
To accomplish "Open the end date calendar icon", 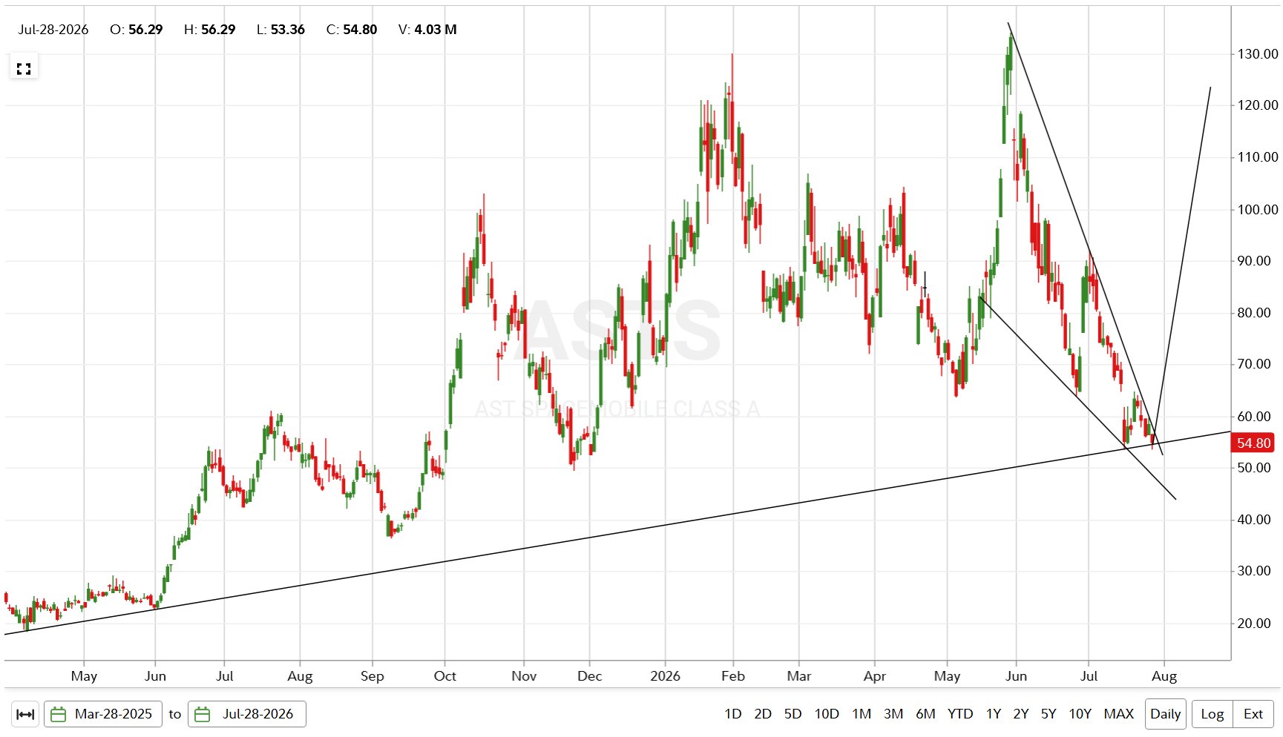I will point(202,714).
